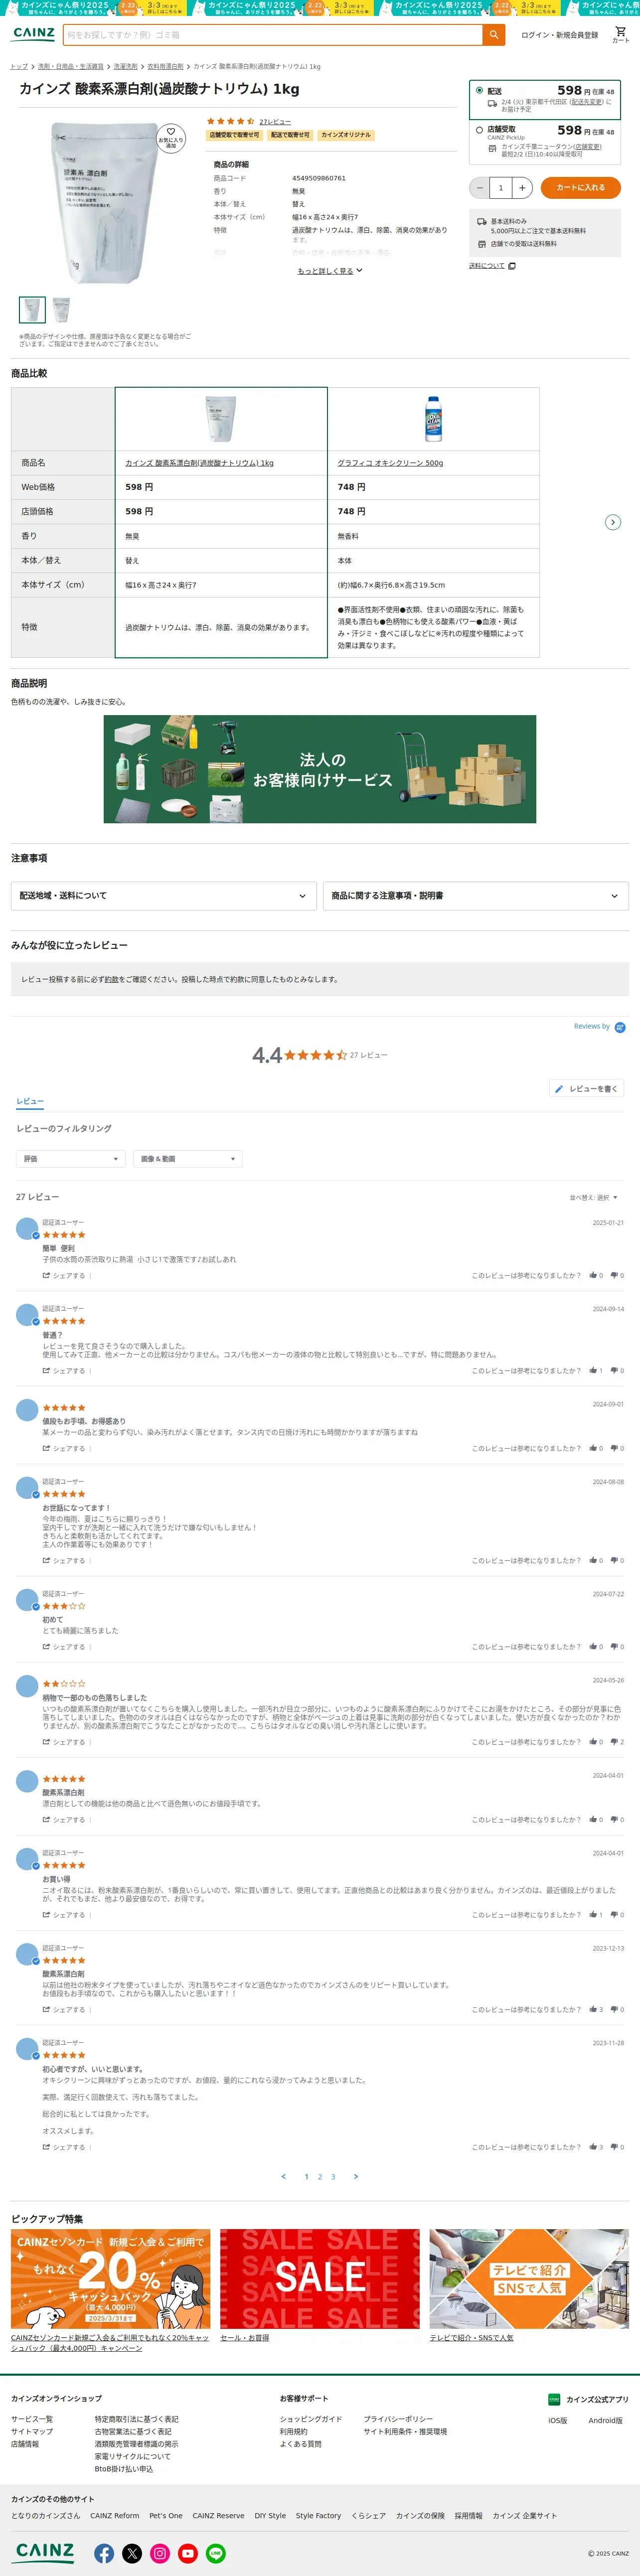Go to review page 2
Screen dimensions: 640x2576
point(320,2176)
